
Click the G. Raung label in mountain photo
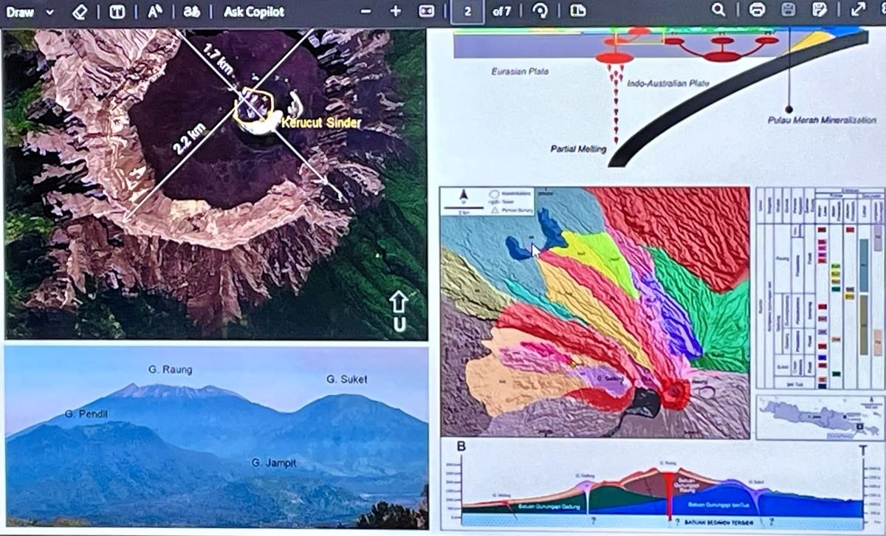click(x=170, y=370)
